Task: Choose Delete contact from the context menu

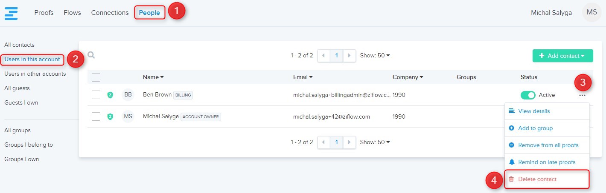Action: pos(537,179)
